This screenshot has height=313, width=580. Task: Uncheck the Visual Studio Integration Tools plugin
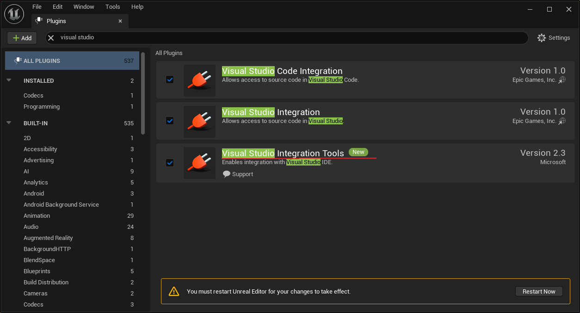click(170, 163)
